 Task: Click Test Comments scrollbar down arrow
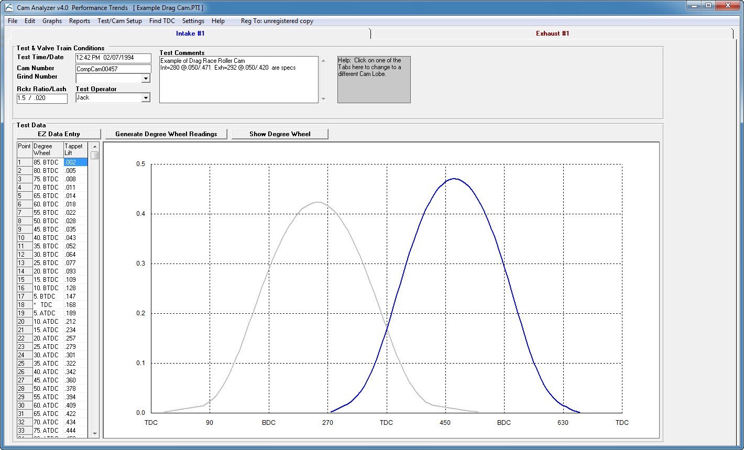click(x=323, y=99)
